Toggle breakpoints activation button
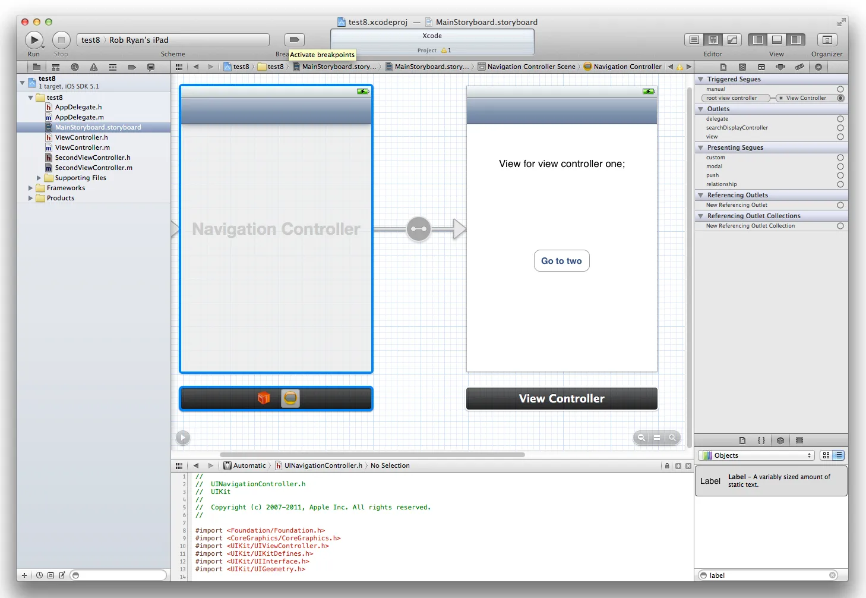This screenshot has height=598, width=866. point(295,40)
